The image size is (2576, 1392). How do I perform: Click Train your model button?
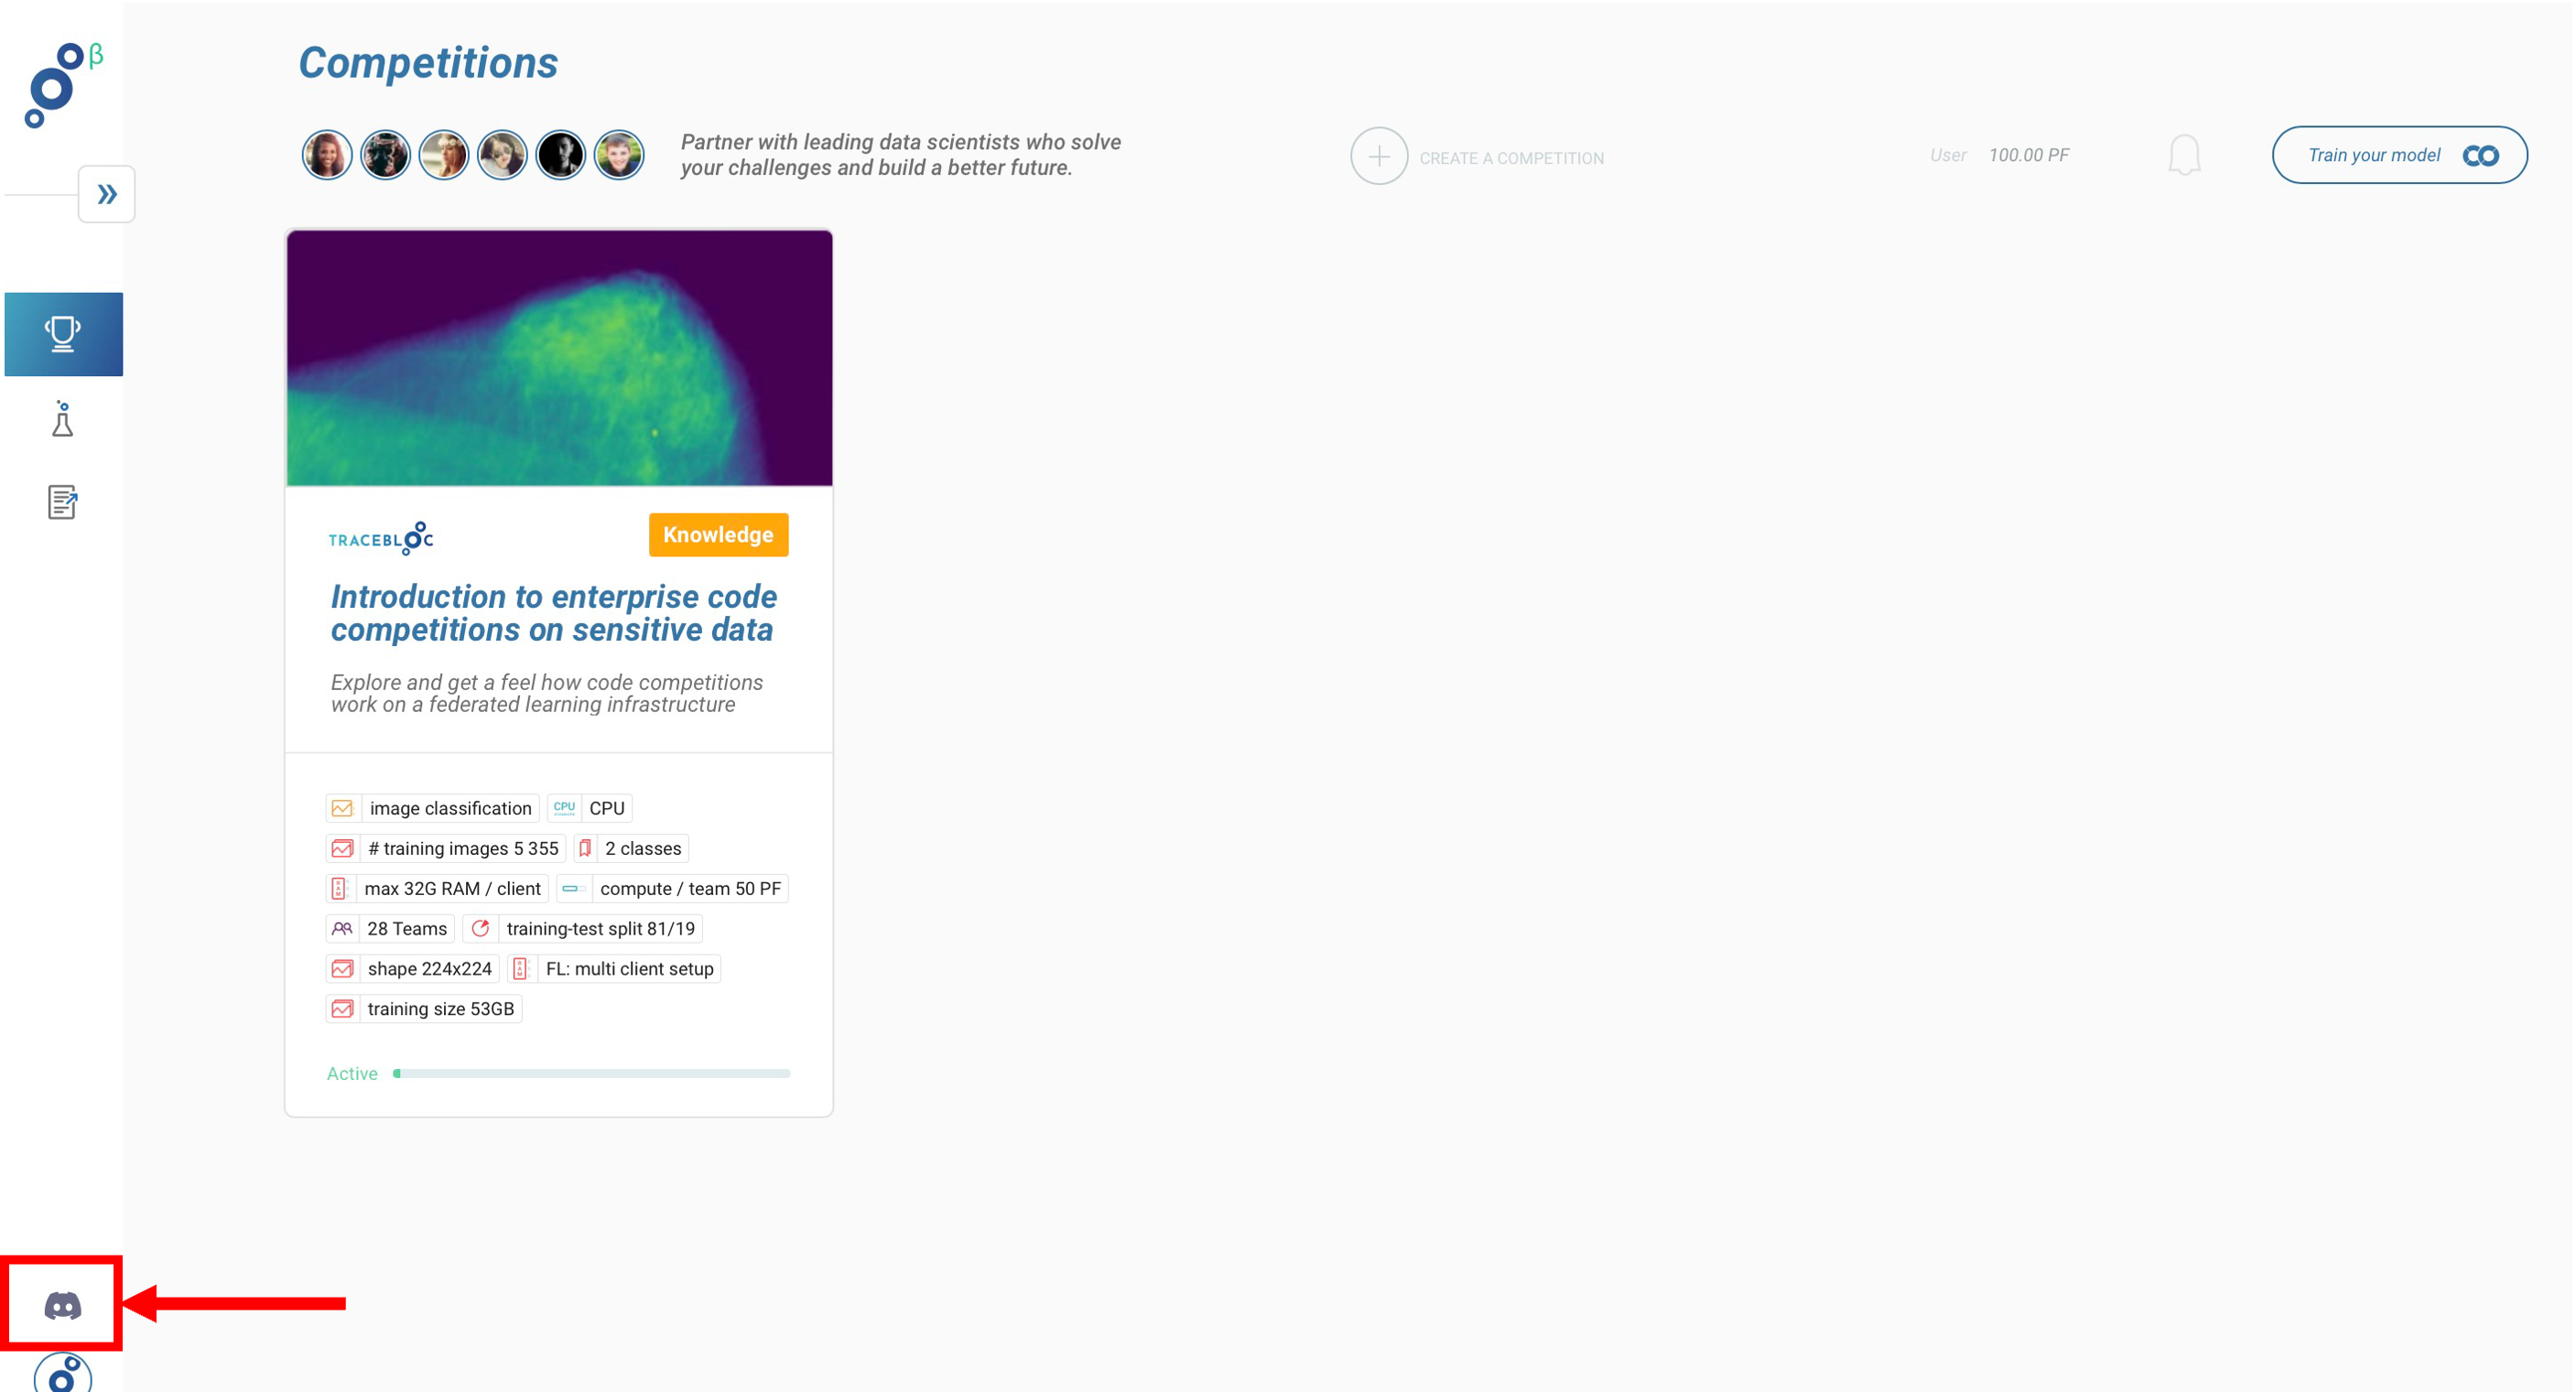point(2396,155)
